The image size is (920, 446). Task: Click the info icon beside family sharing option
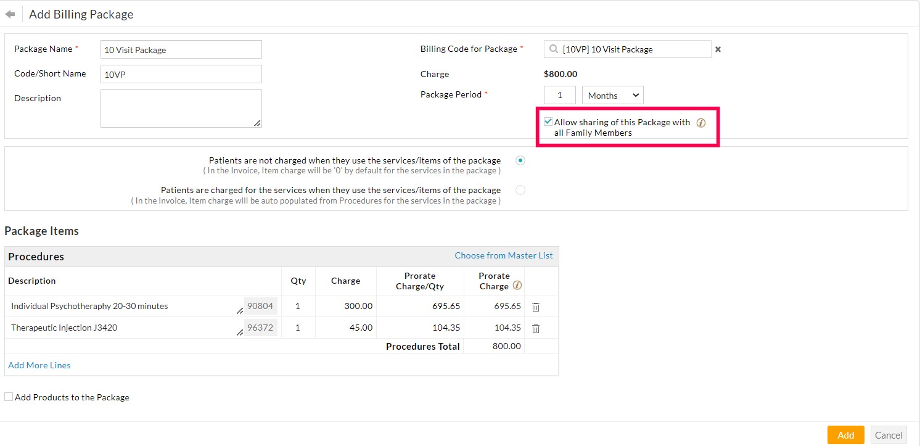pos(700,123)
